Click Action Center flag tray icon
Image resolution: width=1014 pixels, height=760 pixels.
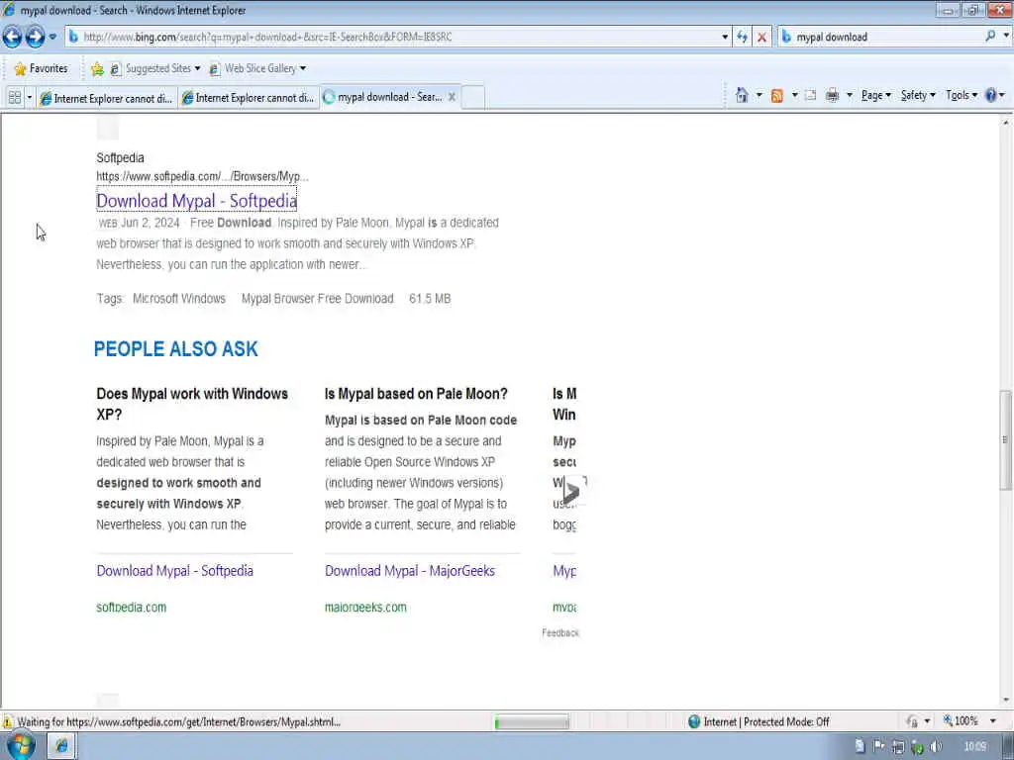tap(879, 746)
